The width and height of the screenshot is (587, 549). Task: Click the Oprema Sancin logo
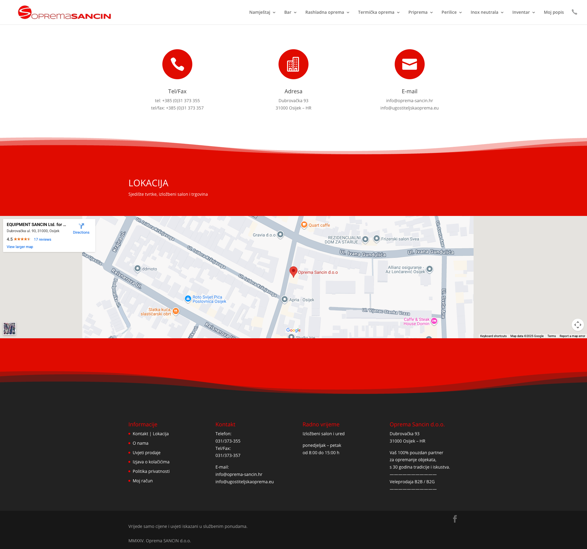click(65, 13)
